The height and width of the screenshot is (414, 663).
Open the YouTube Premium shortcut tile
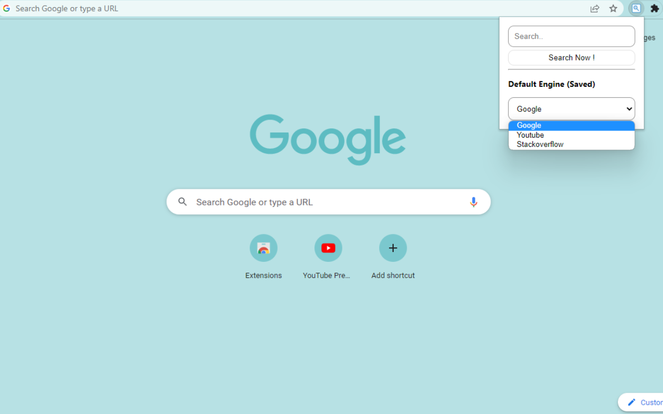[x=328, y=248]
